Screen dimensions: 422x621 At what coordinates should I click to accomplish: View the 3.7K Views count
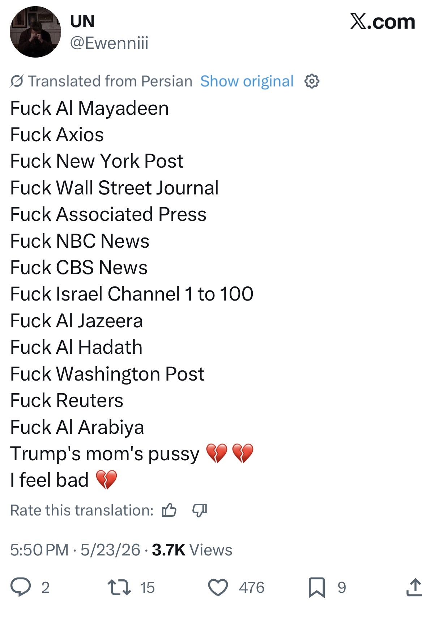click(192, 550)
